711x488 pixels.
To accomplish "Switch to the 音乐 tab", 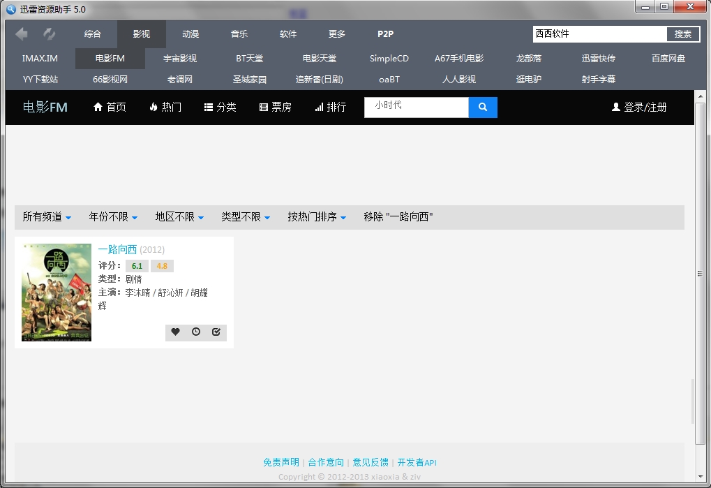I will 239,34.
